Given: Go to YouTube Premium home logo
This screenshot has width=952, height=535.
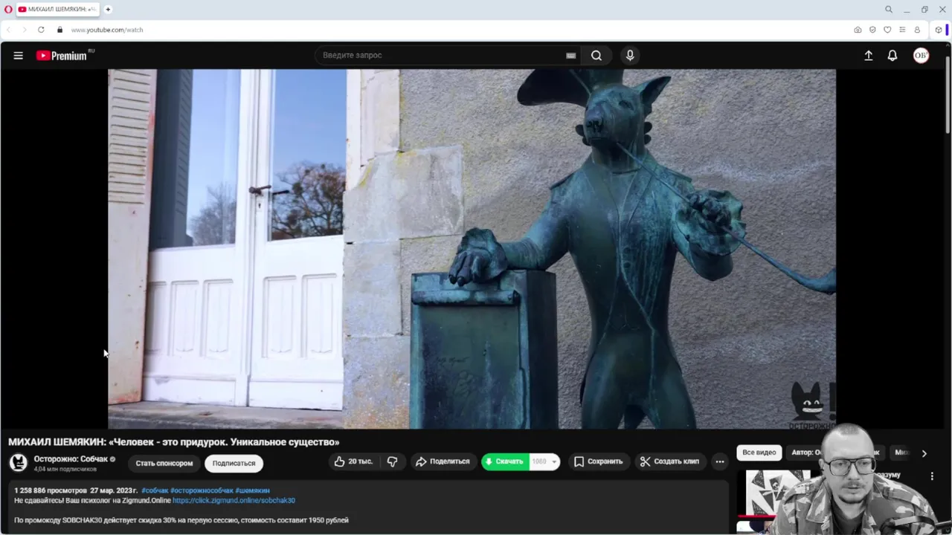Looking at the screenshot, I should (63, 56).
